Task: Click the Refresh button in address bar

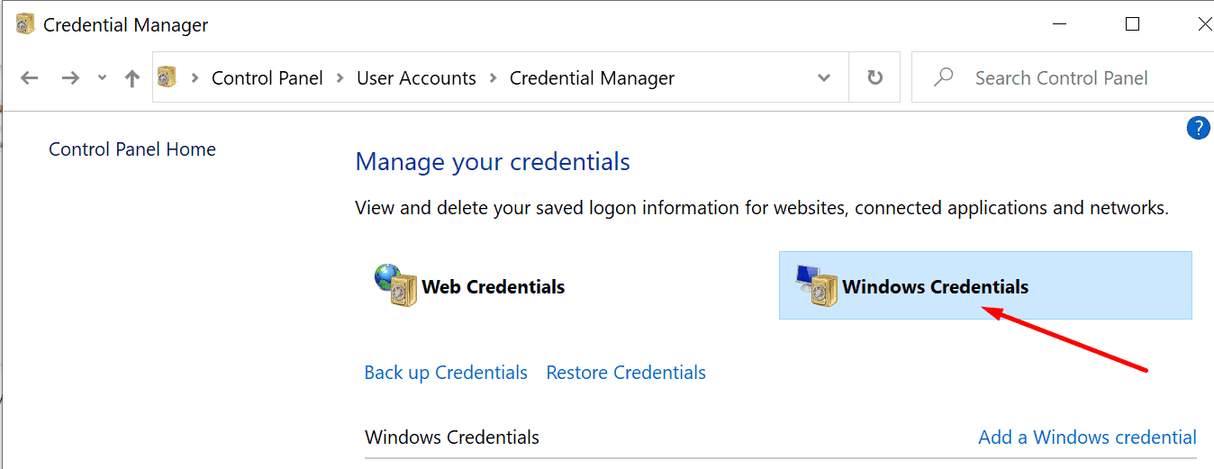Action: click(874, 78)
